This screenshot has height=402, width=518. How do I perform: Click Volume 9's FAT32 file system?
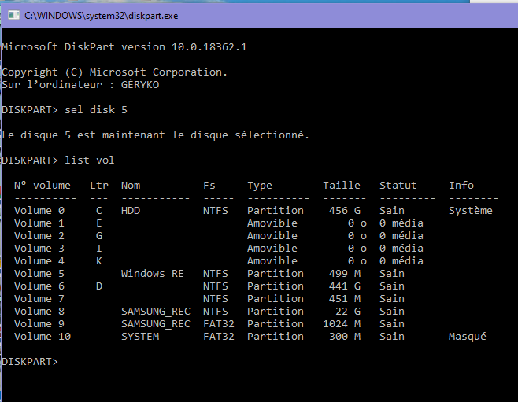219,324
